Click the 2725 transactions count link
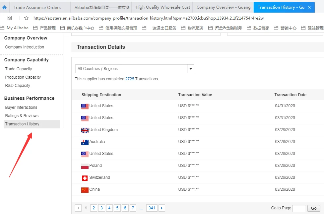The height and width of the screenshot is (214, 324). (130, 79)
